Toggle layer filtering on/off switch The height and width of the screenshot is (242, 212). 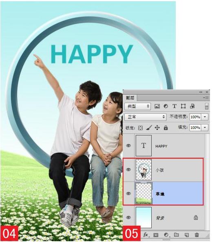(207, 107)
